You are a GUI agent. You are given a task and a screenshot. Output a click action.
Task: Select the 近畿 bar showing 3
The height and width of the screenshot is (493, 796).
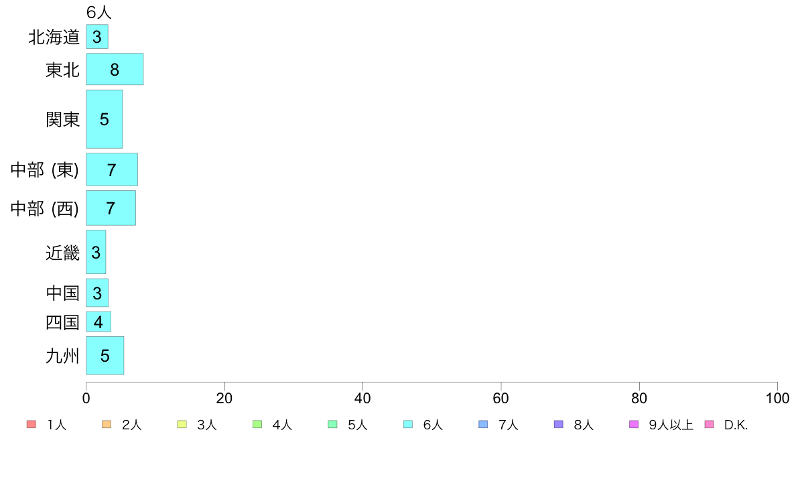(96, 252)
